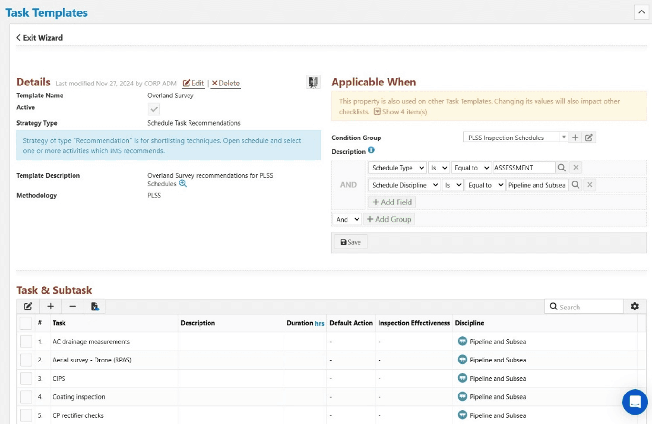The image size is (652, 426).
Task: Click the Pipeline and Subsea value field
Action: coord(537,185)
